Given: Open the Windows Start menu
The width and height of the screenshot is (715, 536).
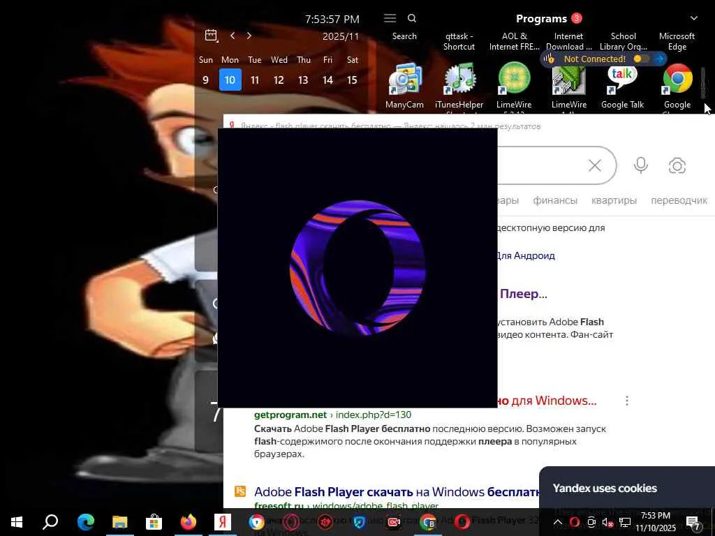Looking at the screenshot, I should coord(17,522).
